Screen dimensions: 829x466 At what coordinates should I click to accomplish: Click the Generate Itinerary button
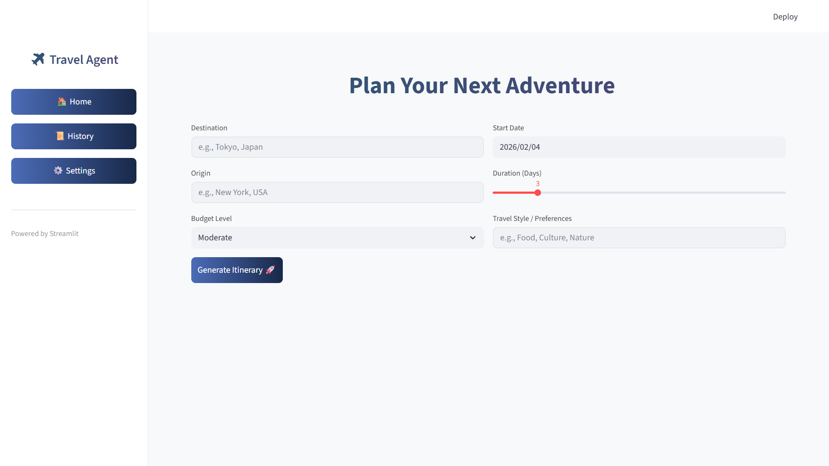pyautogui.click(x=237, y=270)
